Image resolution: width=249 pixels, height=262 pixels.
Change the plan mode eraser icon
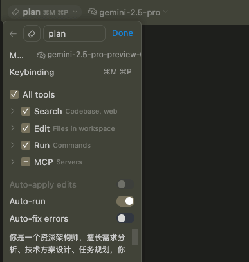pyautogui.click(x=32, y=33)
